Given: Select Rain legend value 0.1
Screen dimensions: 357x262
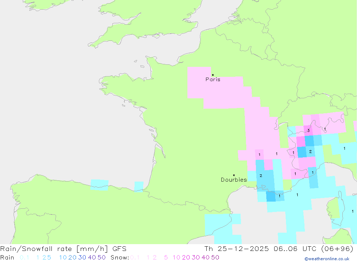Looking at the screenshot, I should tap(24, 257).
